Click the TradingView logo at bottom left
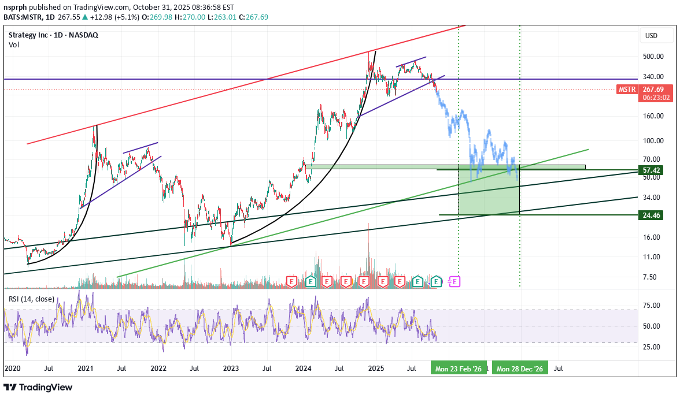Screen dimensions: 680x398 click(x=38, y=387)
